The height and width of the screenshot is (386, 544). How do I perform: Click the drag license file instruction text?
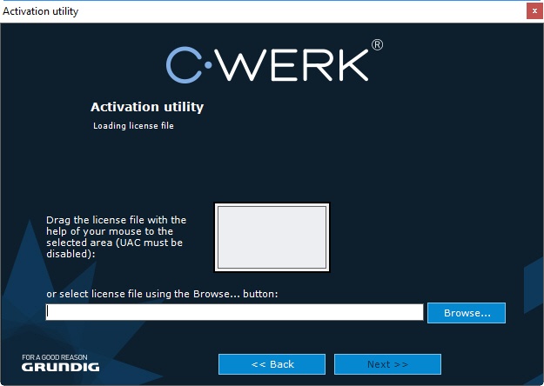[x=116, y=237]
